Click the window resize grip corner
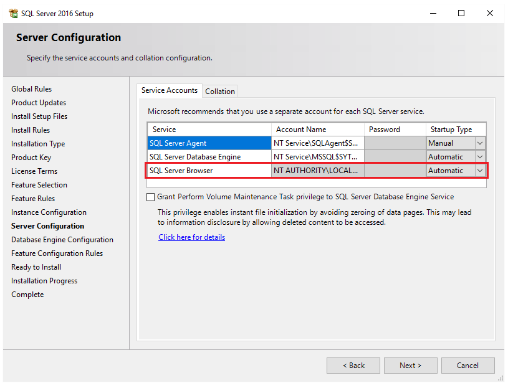508x383 pixels. [x=501, y=379]
